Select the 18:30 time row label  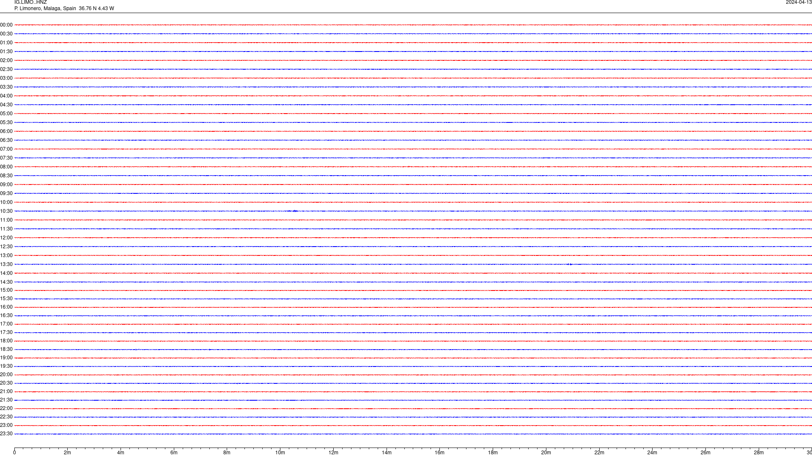tap(6, 349)
